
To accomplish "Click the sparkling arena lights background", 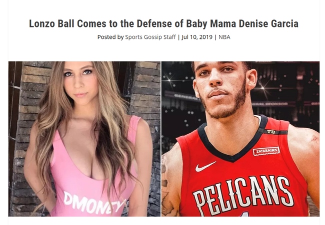I will click(286, 87).
